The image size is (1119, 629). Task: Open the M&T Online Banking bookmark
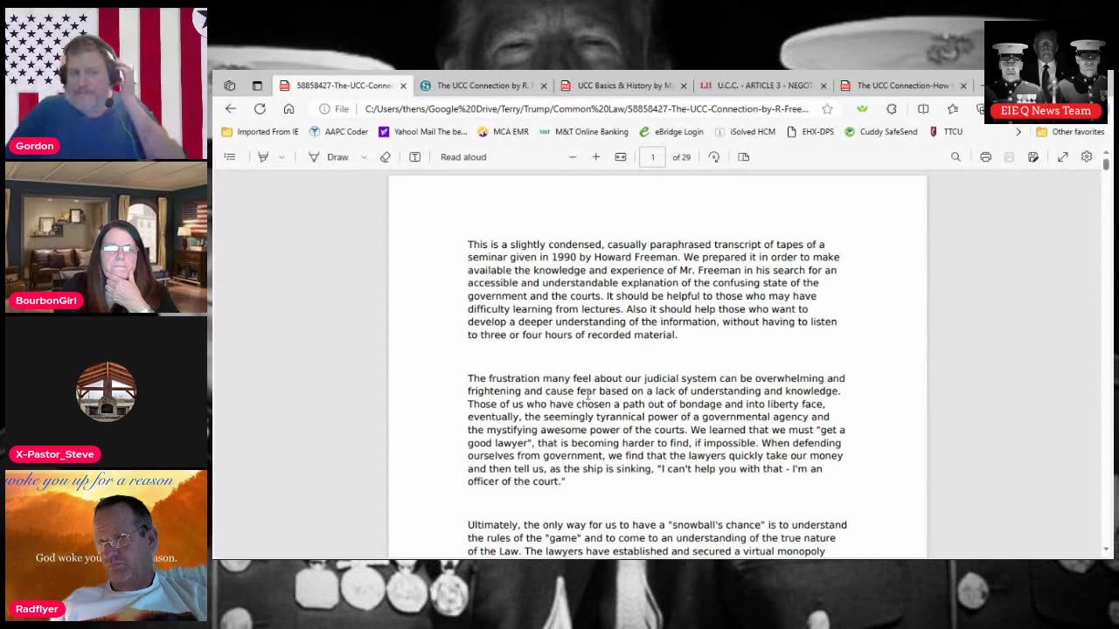583,132
